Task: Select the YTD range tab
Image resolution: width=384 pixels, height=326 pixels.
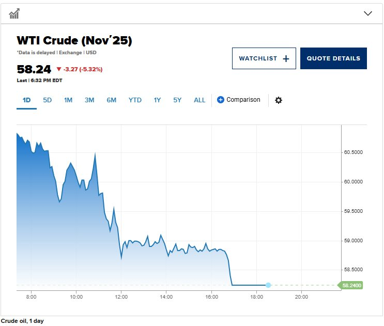Action: click(x=135, y=100)
